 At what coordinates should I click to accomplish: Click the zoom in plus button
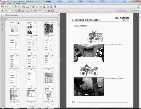tap(35, 11)
